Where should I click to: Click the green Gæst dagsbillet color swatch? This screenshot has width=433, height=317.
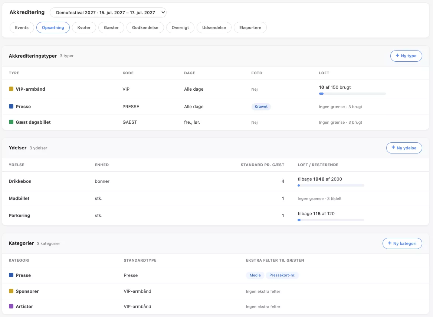pos(11,122)
